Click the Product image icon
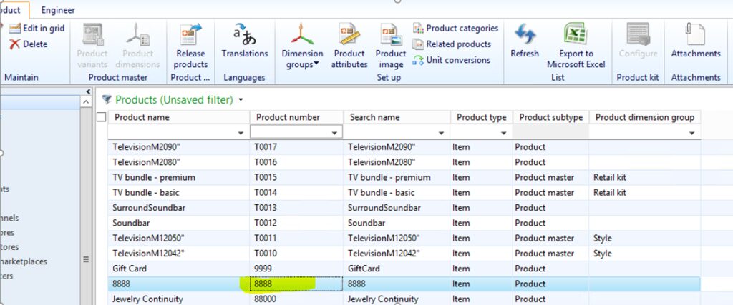This screenshot has height=305, width=733. [x=391, y=34]
